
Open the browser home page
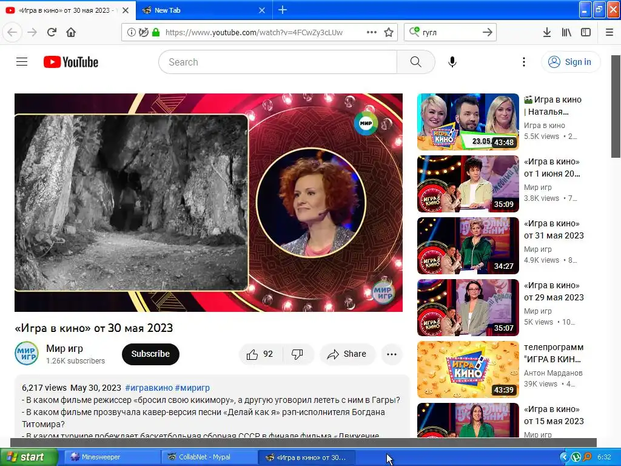[71, 32]
